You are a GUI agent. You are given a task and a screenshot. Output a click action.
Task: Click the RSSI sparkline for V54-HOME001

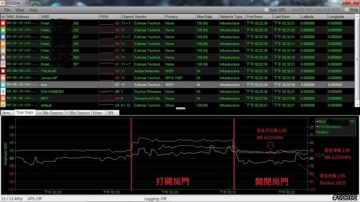[x=107, y=91]
